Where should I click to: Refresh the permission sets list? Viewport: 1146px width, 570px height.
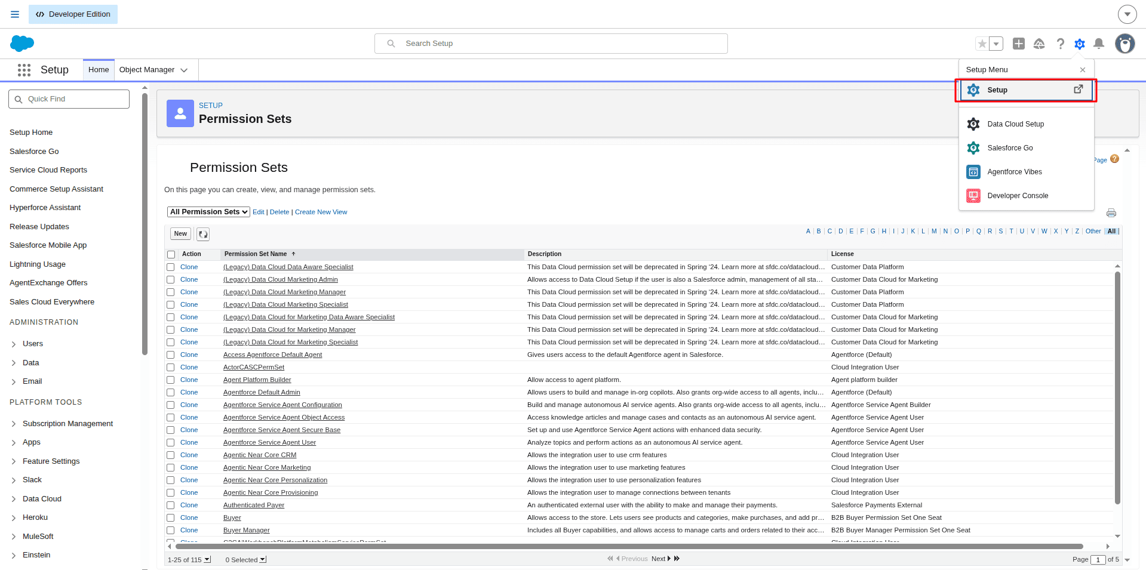(203, 234)
